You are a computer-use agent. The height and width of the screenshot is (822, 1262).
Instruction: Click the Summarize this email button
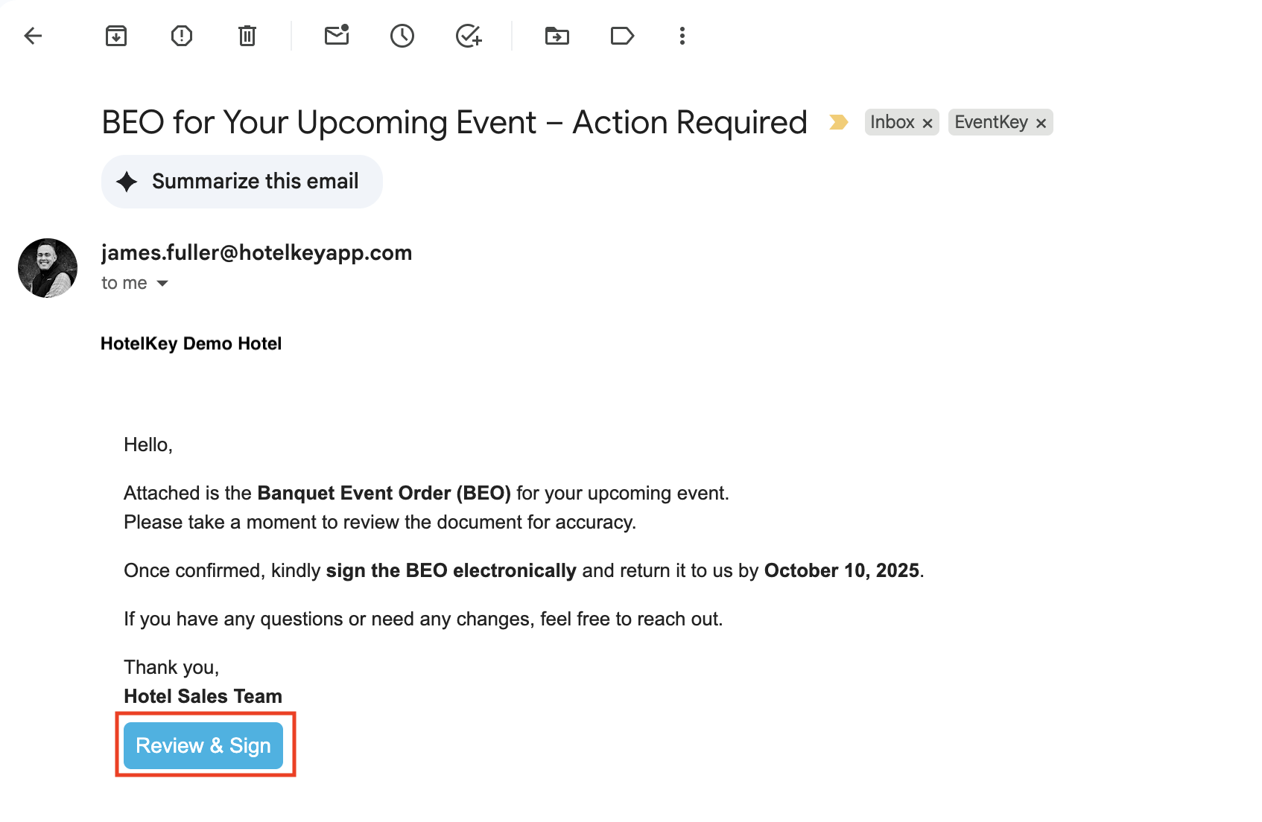click(242, 182)
